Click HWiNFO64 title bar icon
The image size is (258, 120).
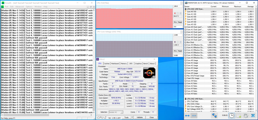[186, 3]
